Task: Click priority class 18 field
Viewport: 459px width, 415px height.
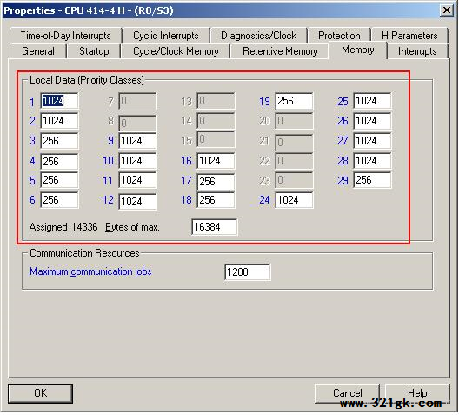Action: coord(216,200)
